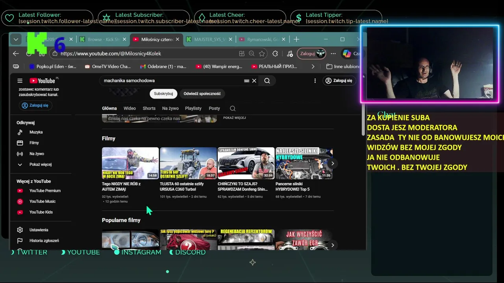Viewport: 504px width, 283px height.
Task: Open the 'Popularne filmy' section heading
Action: (121, 220)
